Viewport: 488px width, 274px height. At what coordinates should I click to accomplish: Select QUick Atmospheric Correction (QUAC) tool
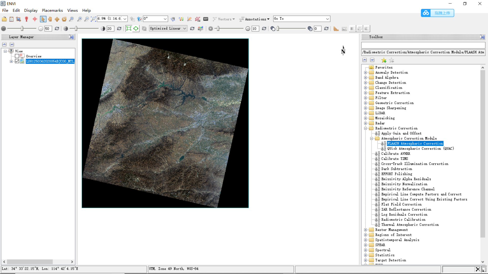[x=420, y=149]
